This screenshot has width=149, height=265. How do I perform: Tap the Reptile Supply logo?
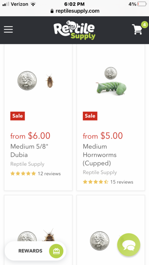tap(74, 30)
